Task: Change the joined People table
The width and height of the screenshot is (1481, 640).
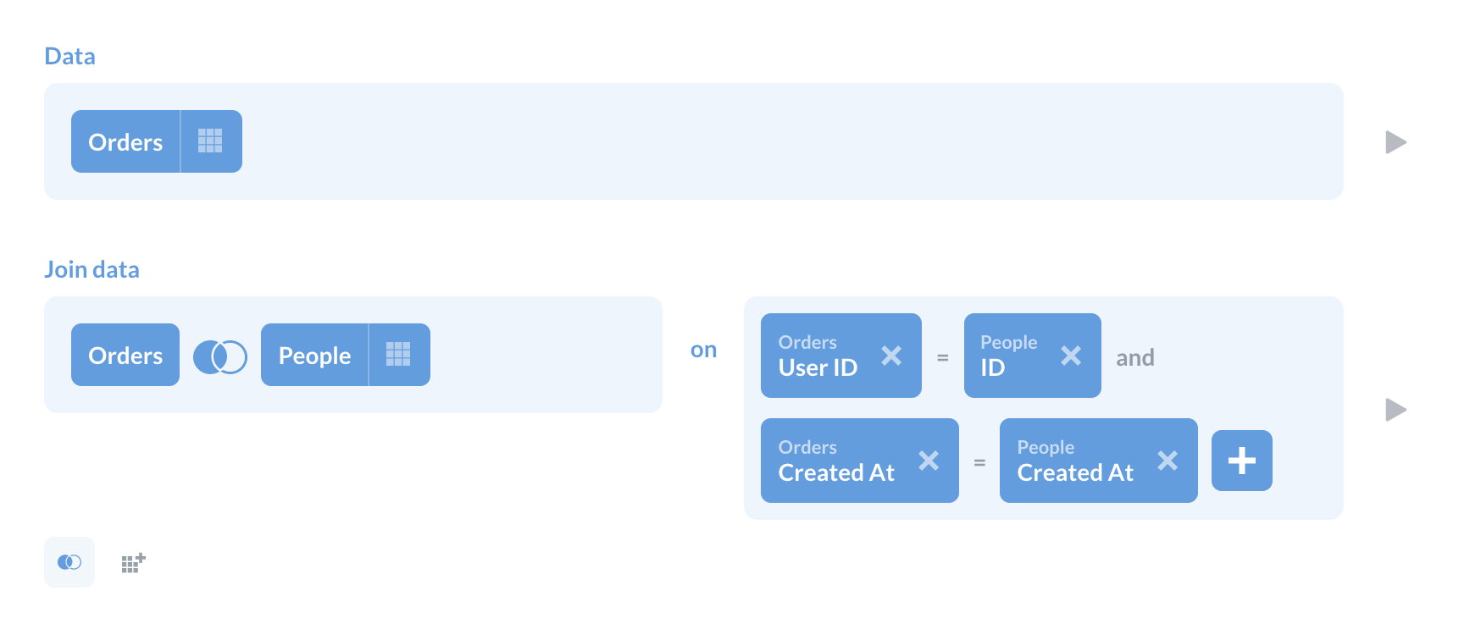Action: (x=314, y=356)
